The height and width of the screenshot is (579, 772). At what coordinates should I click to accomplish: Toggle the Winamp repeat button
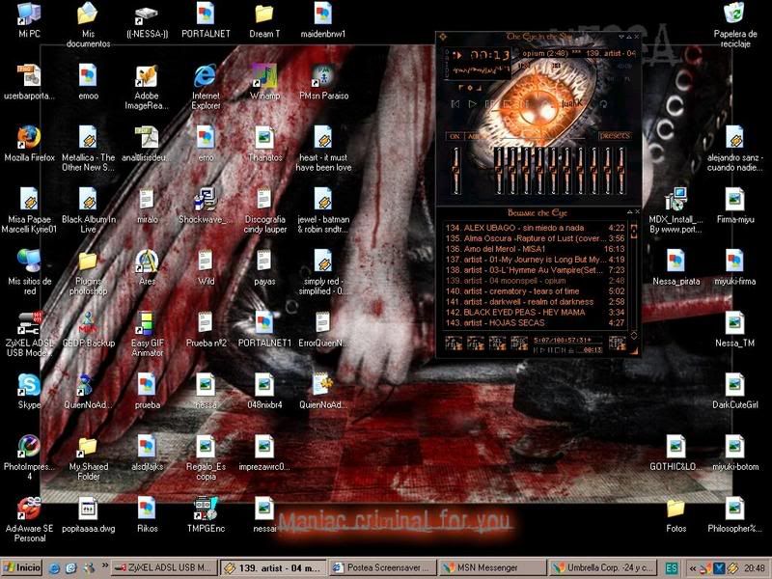tap(603, 104)
